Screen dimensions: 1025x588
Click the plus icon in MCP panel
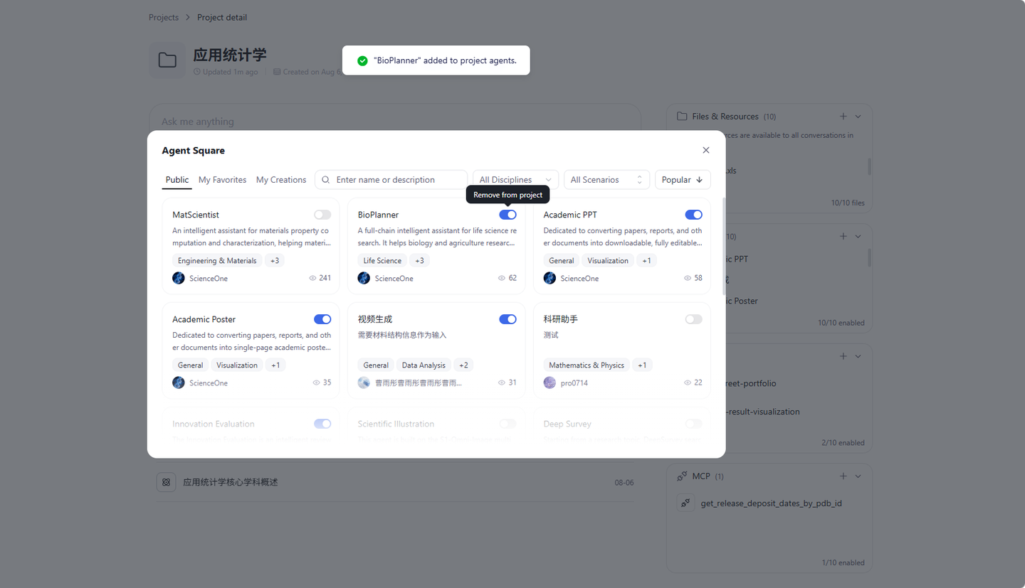[x=843, y=476]
